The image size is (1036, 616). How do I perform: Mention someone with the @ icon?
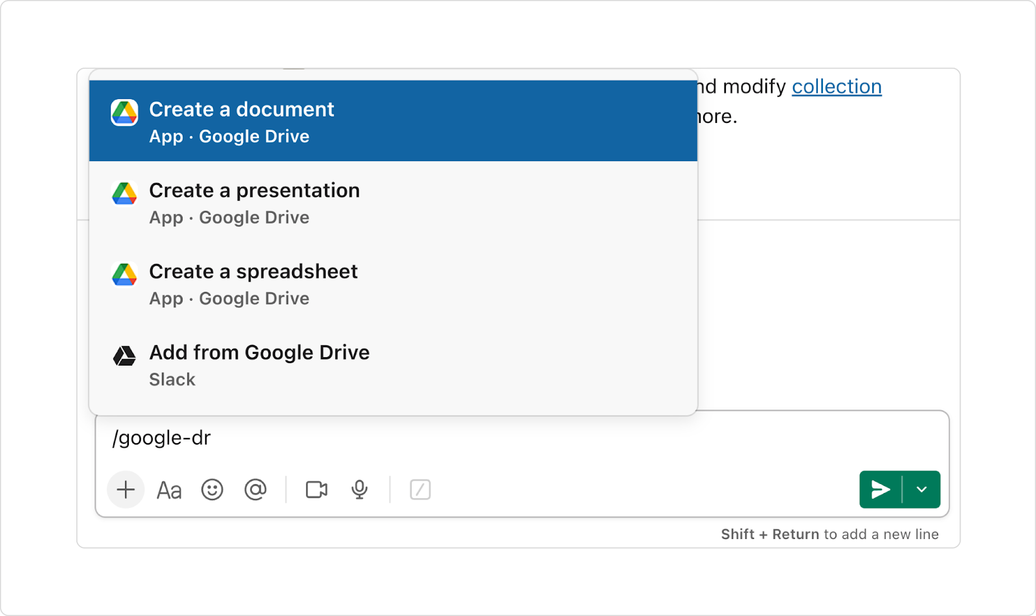click(x=256, y=490)
